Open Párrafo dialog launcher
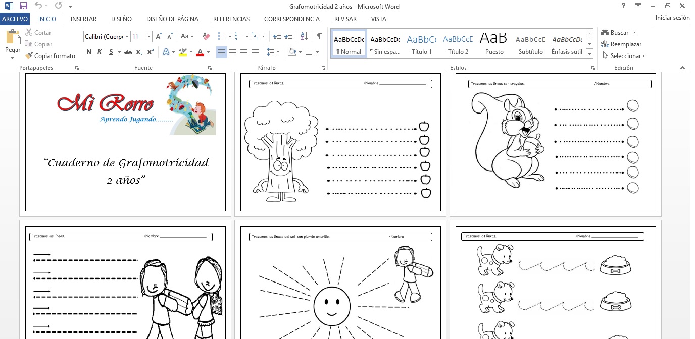This screenshot has width=695, height=339. [323, 68]
